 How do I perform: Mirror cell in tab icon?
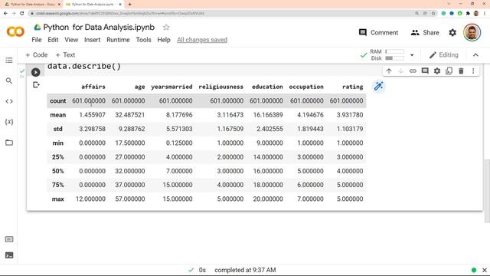click(449, 71)
